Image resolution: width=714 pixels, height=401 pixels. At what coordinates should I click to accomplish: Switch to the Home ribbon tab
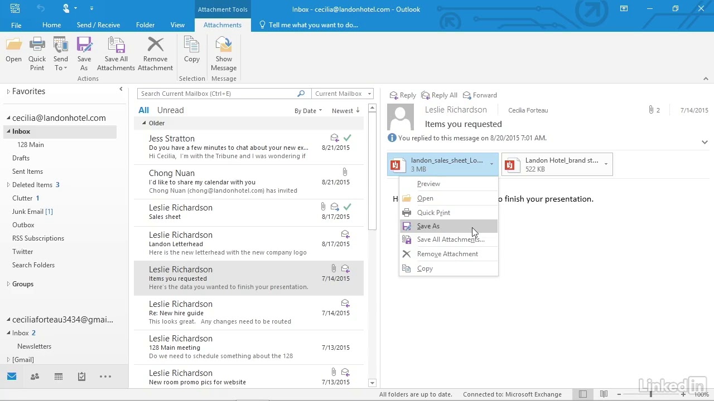pos(51,25)
